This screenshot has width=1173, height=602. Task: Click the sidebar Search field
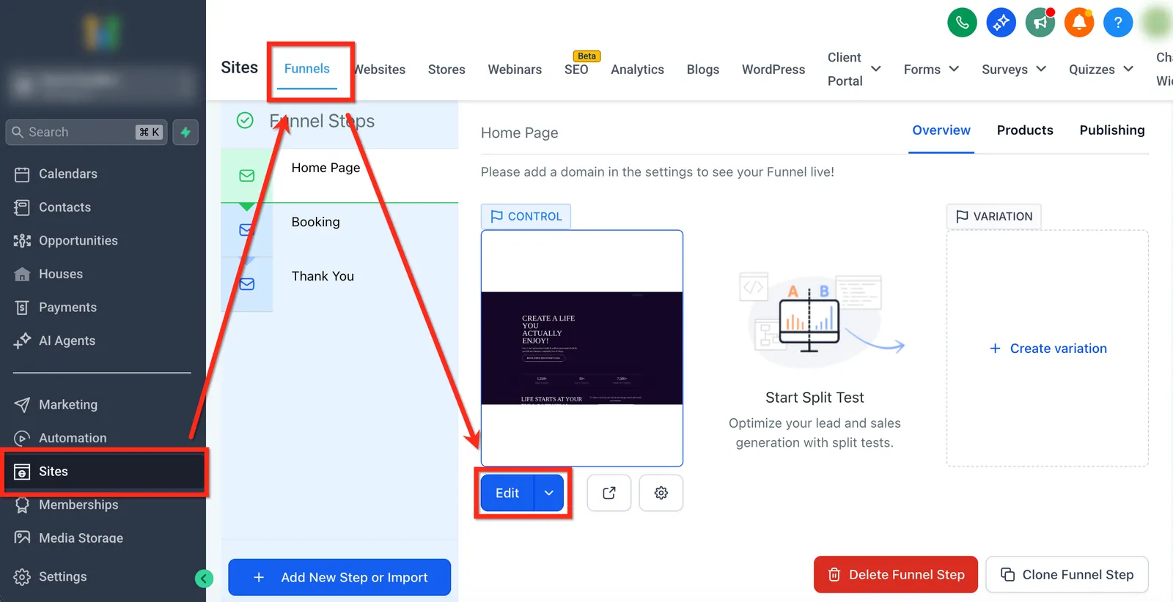(x=87, y=132)
